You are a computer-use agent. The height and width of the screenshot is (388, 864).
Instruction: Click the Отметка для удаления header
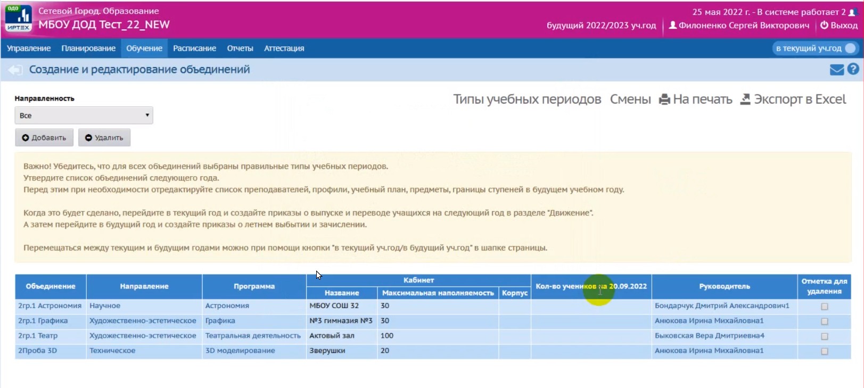pos(824,286)
